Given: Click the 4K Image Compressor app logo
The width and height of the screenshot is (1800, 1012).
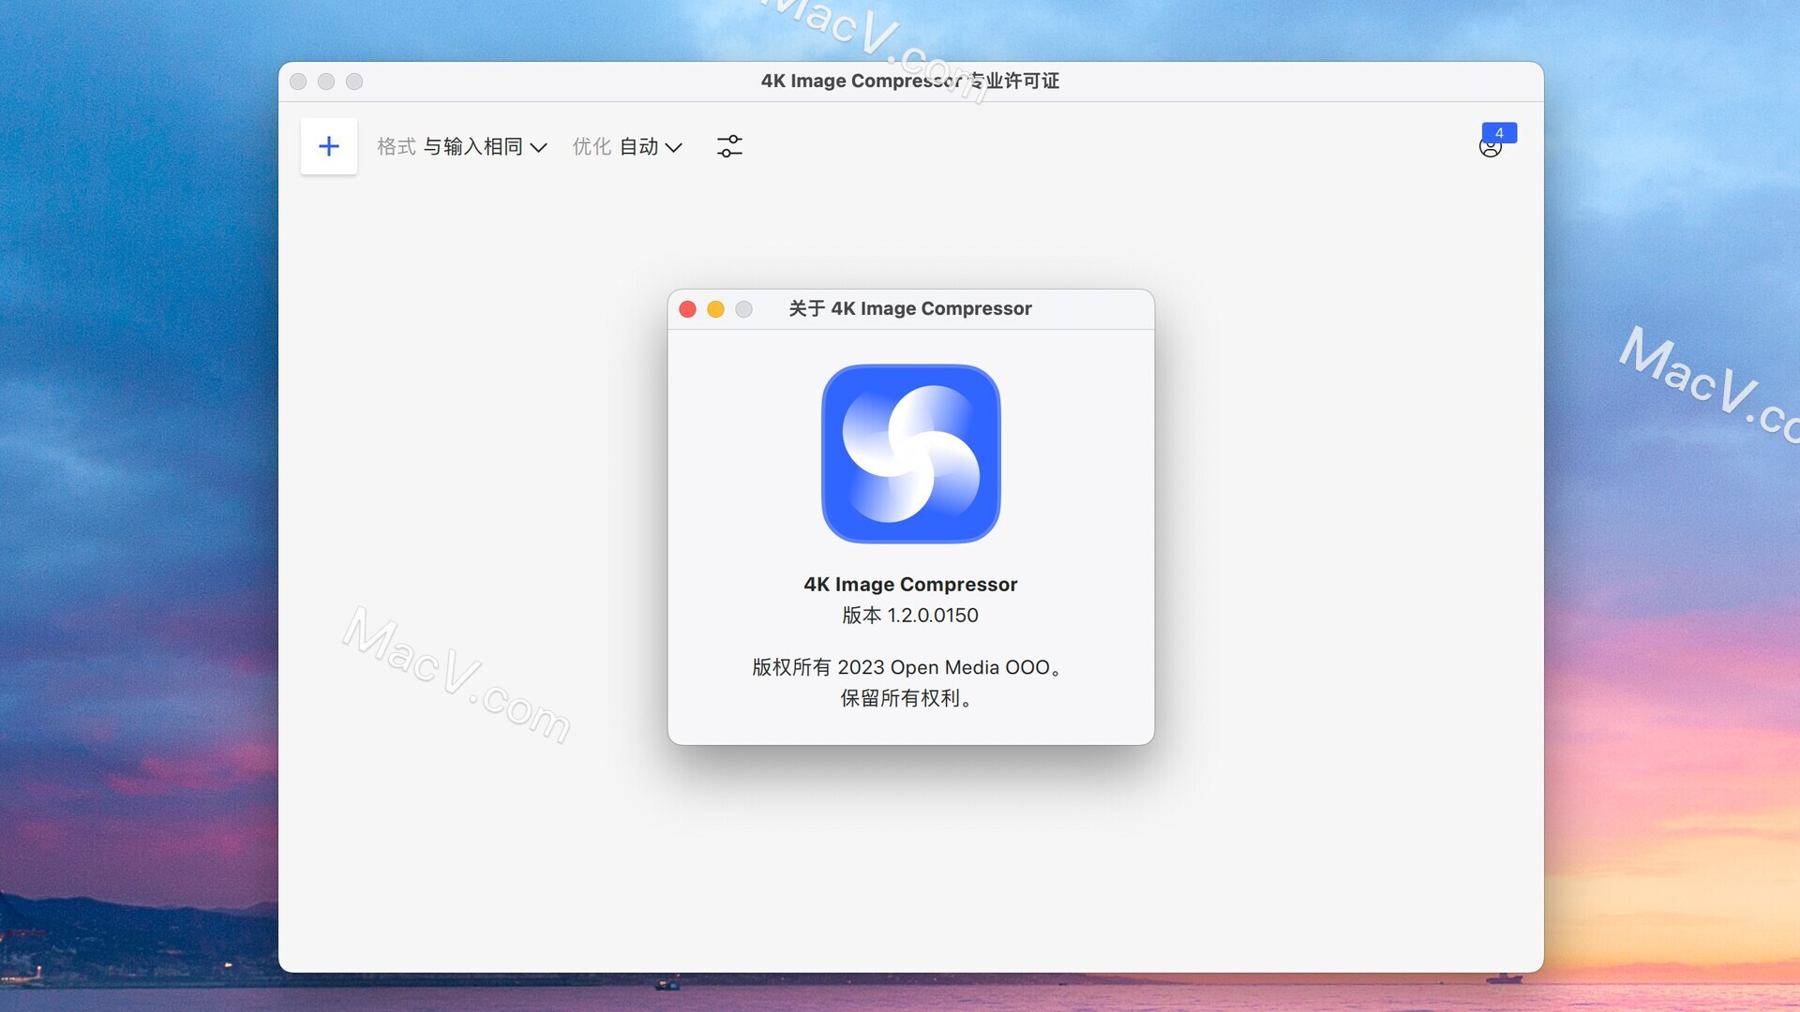Looking at the screenshot, I should [x=910, y=454].
